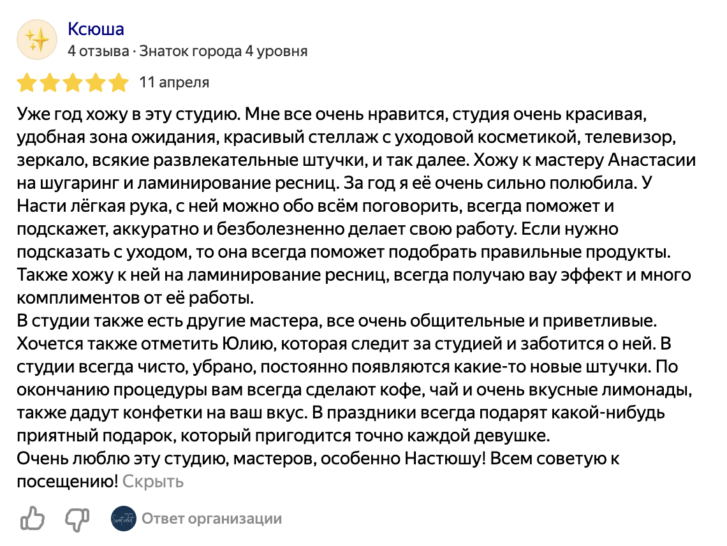Click the line starting В студии также есть

click(337, 321)
